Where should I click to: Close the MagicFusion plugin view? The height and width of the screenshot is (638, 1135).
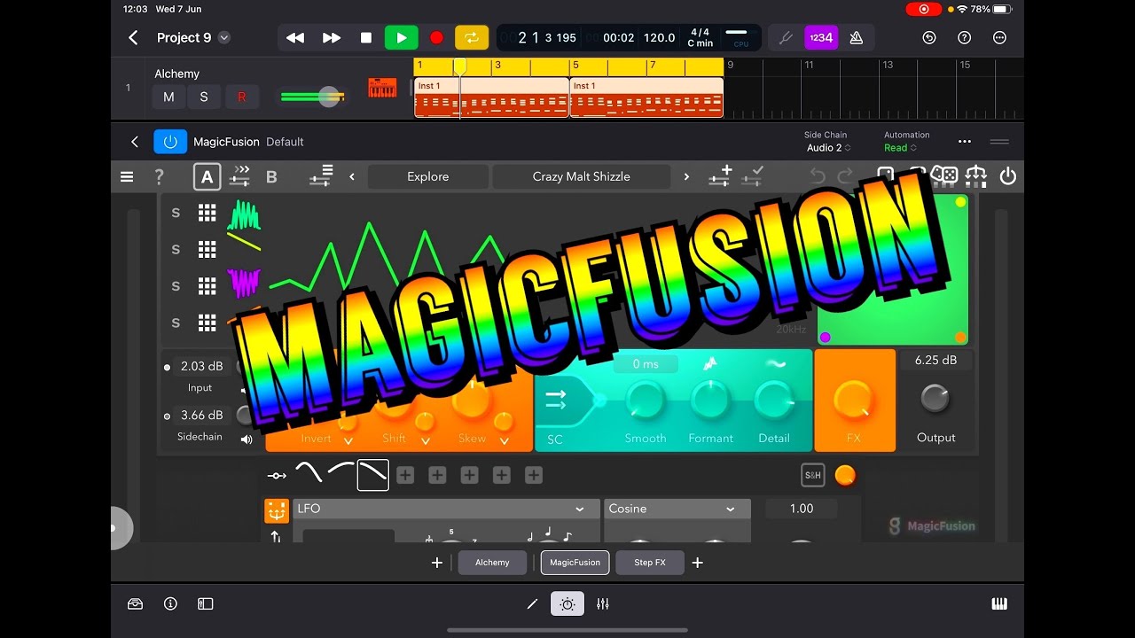(x=135, y=142)
